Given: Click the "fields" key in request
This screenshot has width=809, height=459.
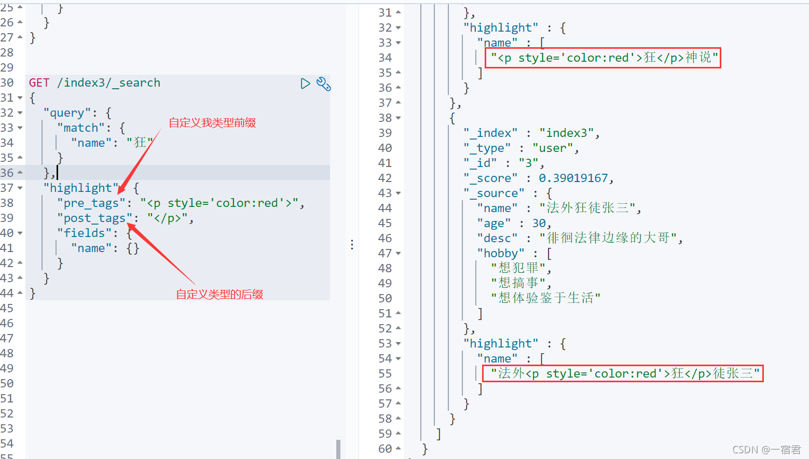Looking at the screenshot, I should (x=84, y=233).
